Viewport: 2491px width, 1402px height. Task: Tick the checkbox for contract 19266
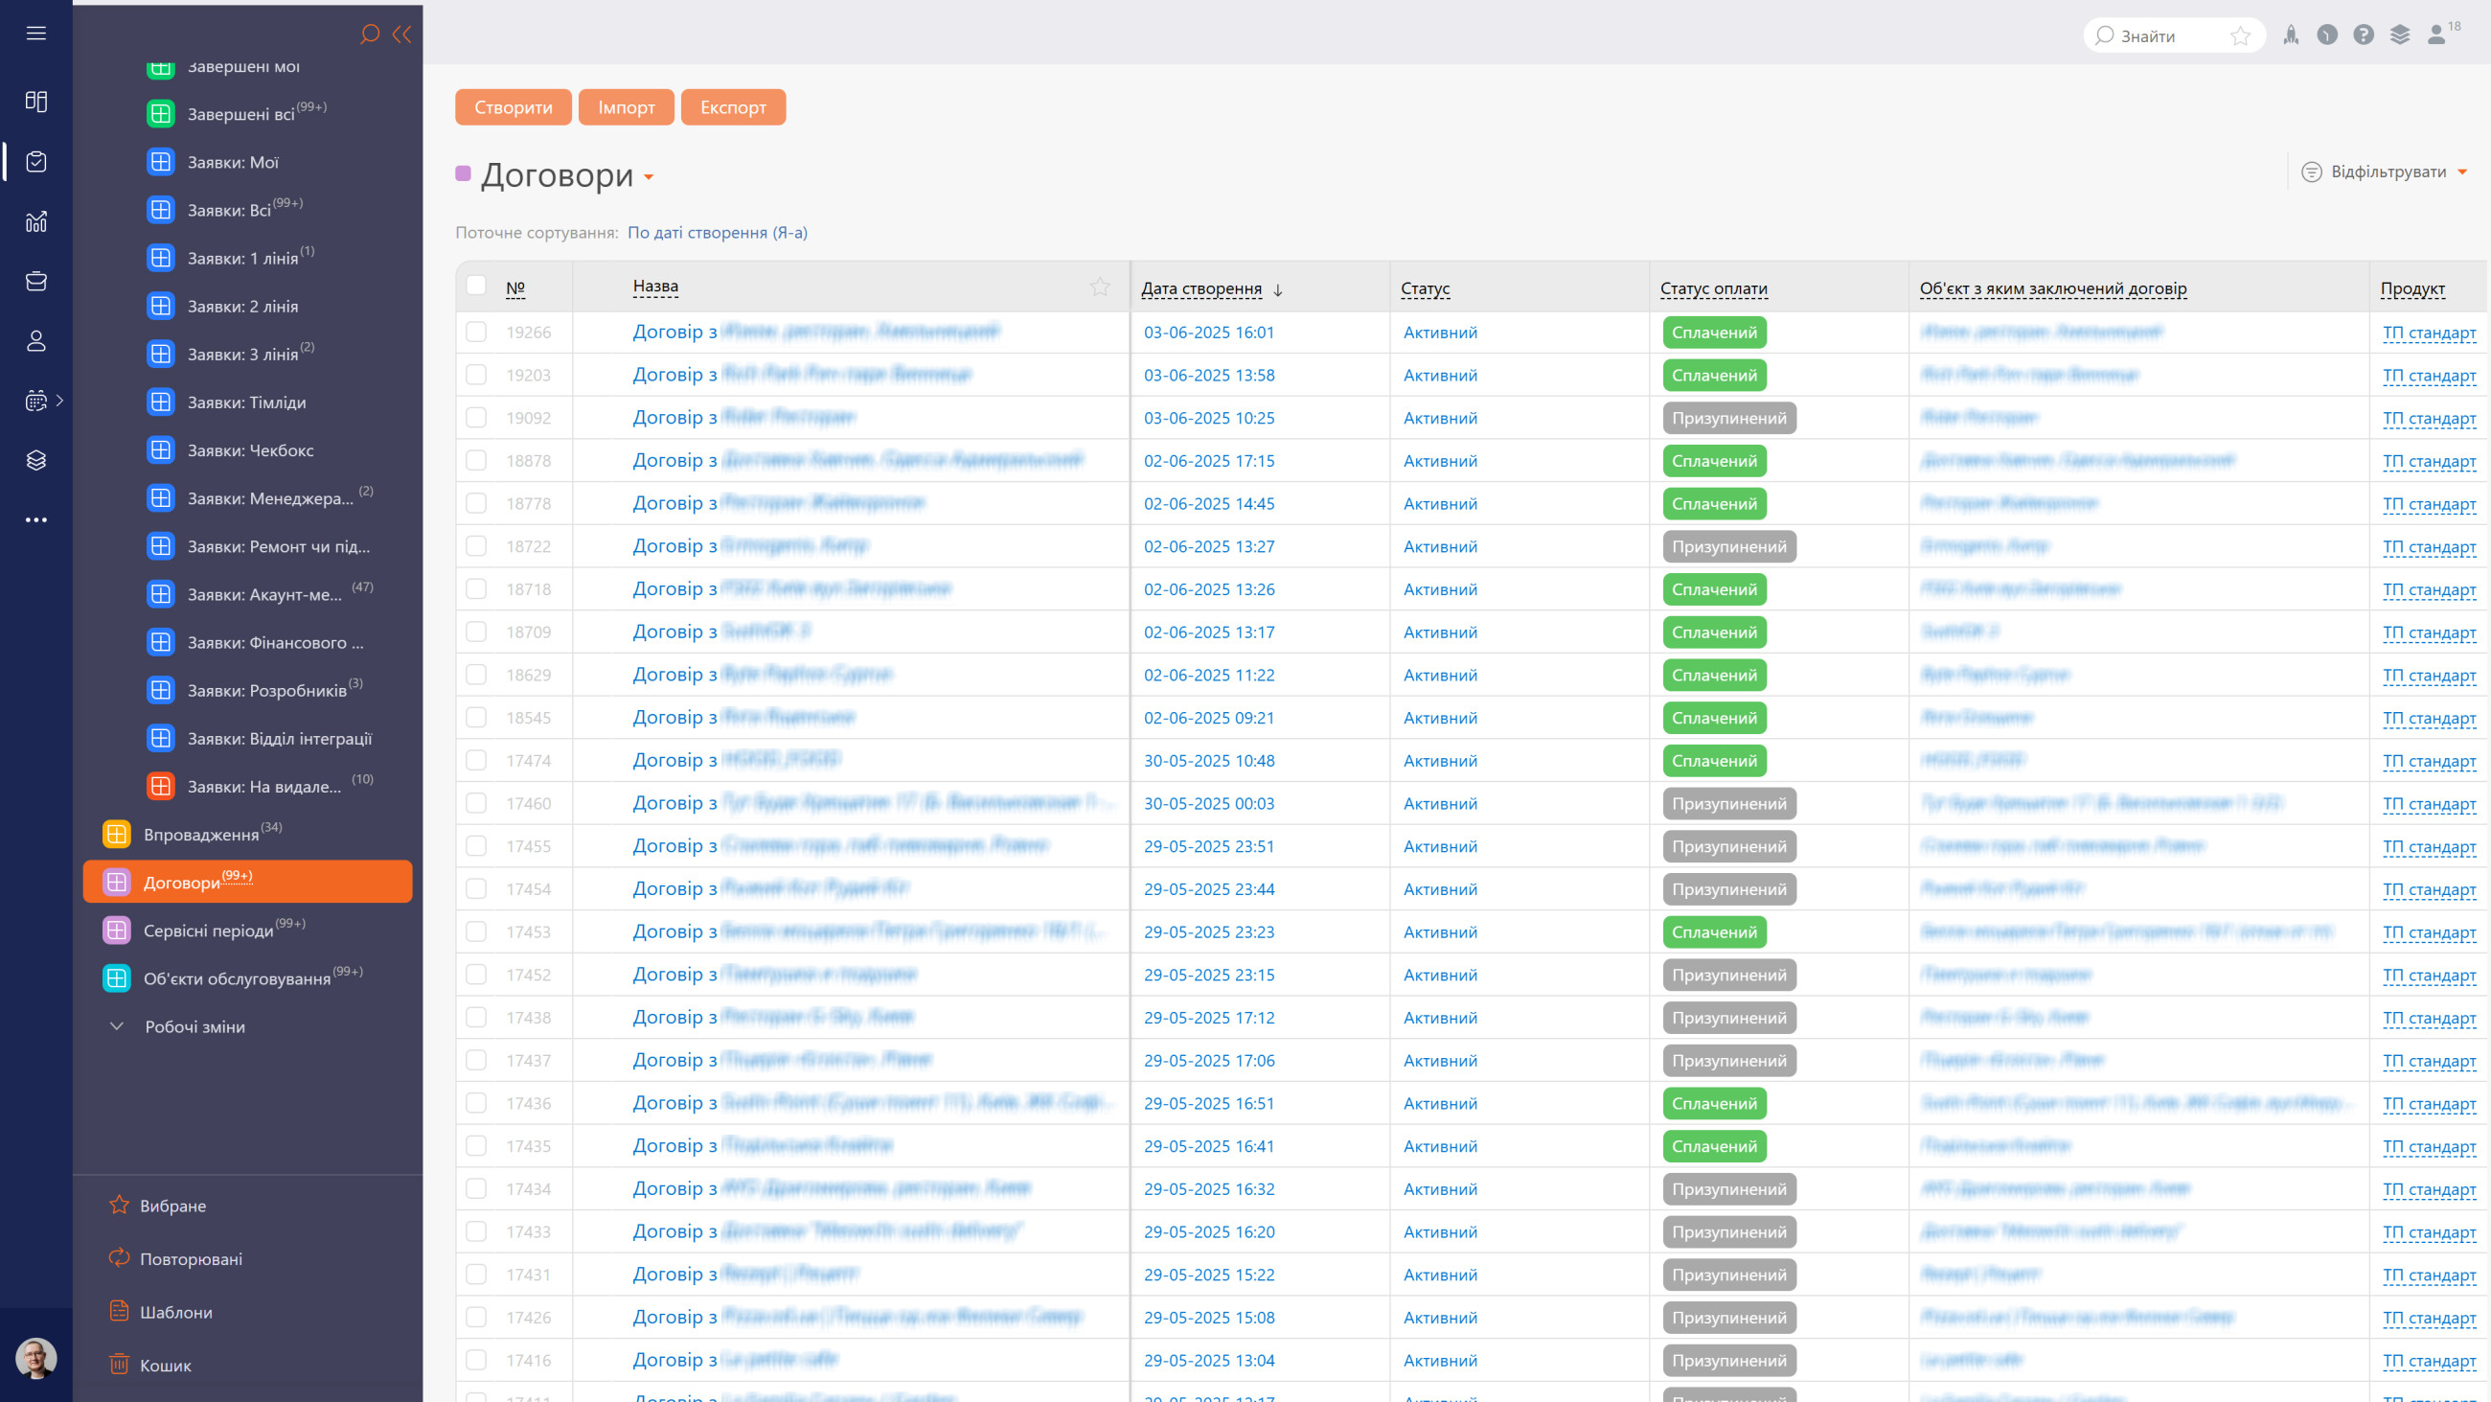click(x=476, y=332)
